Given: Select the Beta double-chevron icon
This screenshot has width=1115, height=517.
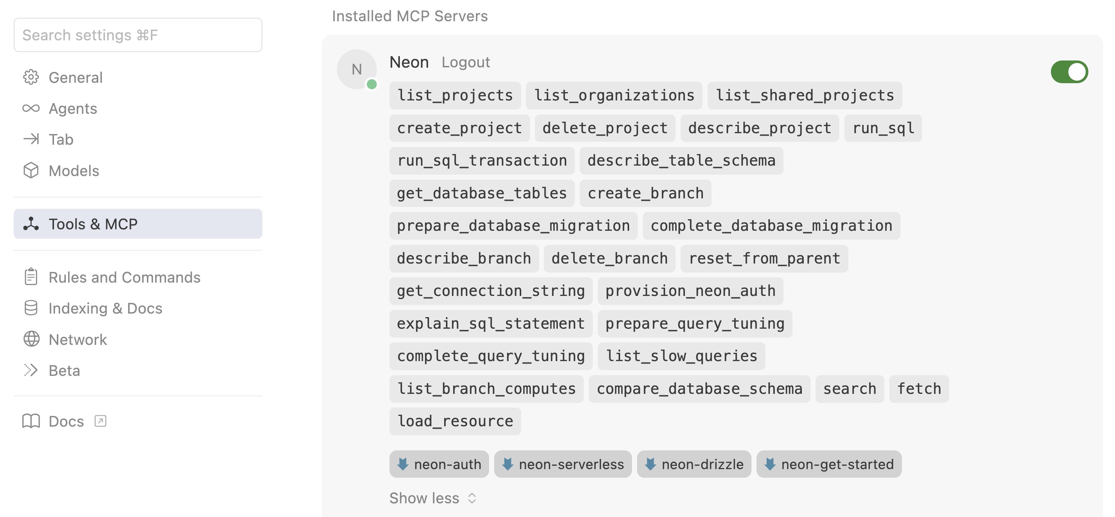Looking at the screenshot, I should coord(31,370).
